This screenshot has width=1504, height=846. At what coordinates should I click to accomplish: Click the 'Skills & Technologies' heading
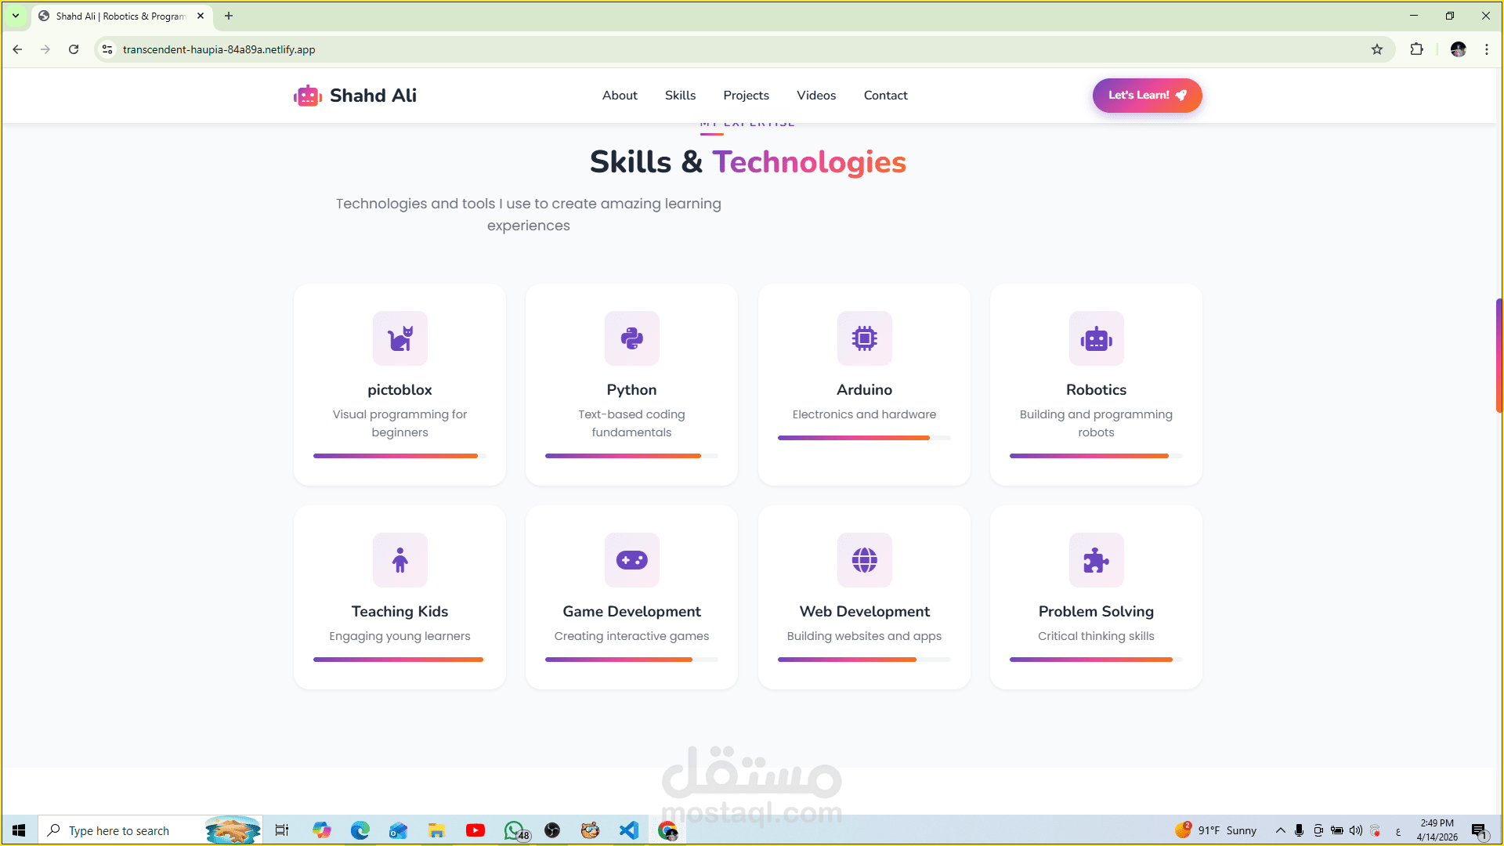pos(748,162)
